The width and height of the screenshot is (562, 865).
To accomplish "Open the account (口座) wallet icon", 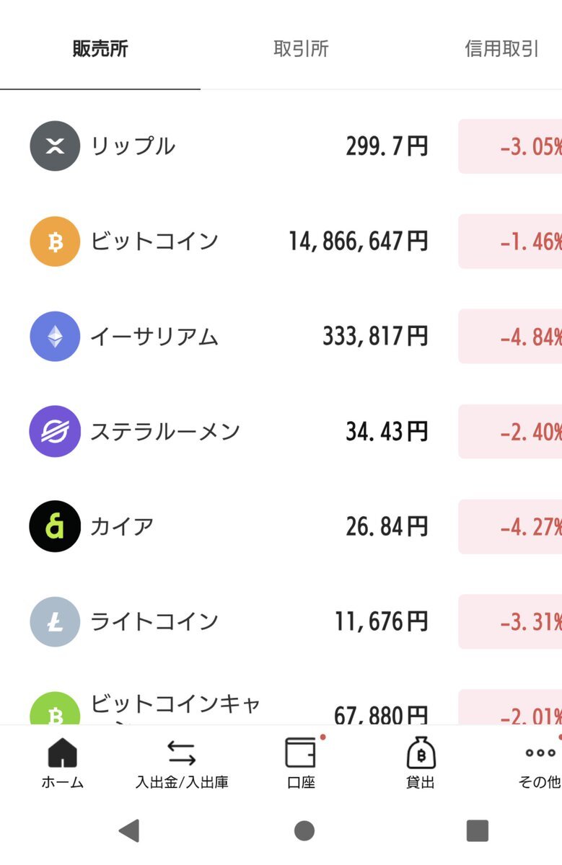I will 301,753.
